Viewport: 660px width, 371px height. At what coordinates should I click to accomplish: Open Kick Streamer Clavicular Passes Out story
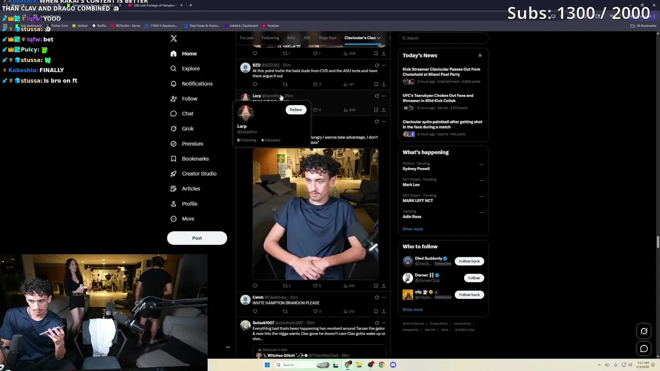[441, 72]
